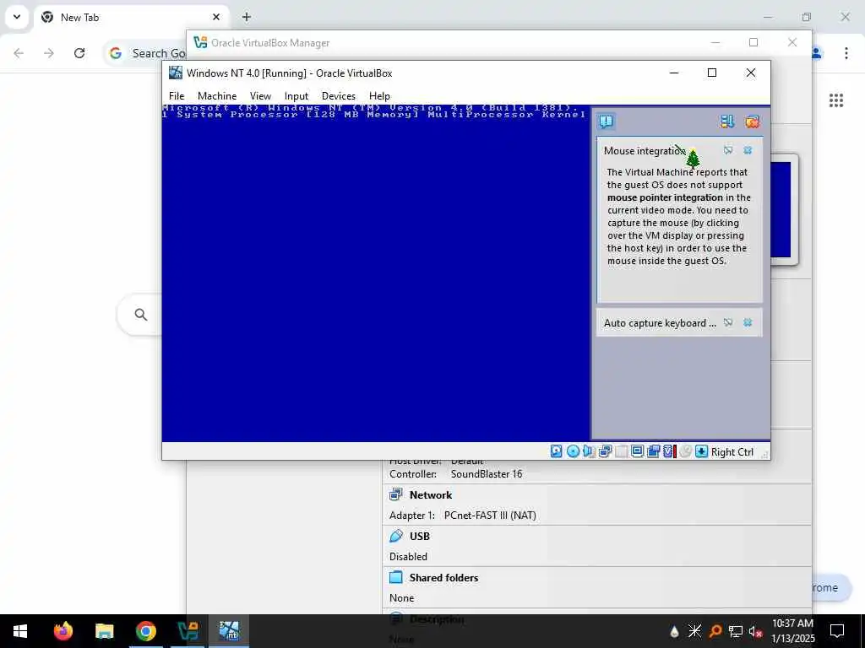Click Chrome's forward arrow
The height and width of the screenshot is (648, 865).
[49, 53]
